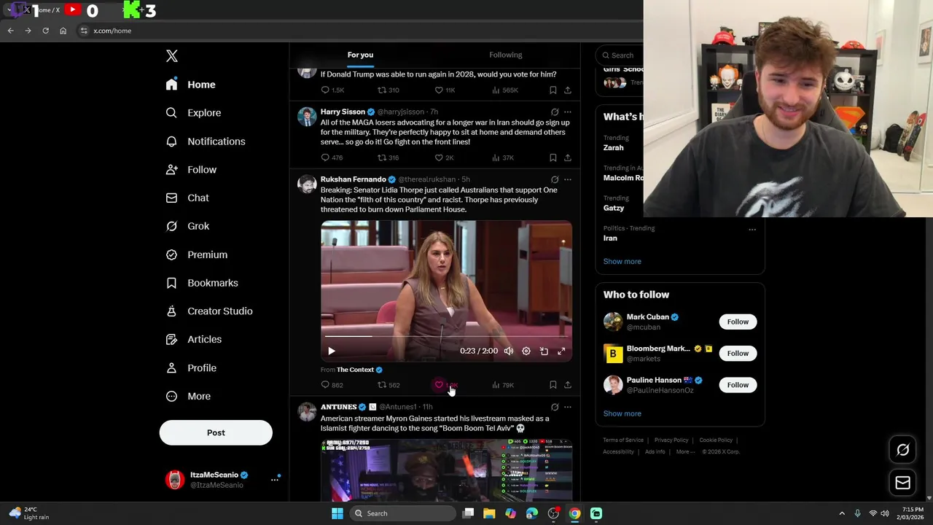Click the Post button
Screen dimensions: 933x525
[x=216, y=432]
